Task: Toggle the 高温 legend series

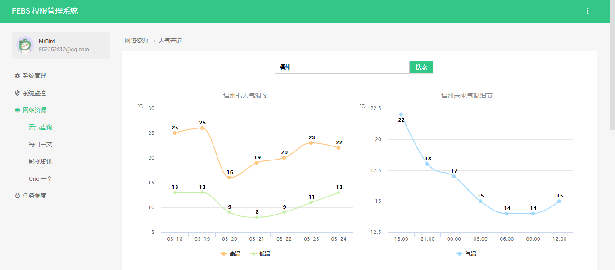Action: (x=231, y=254)
